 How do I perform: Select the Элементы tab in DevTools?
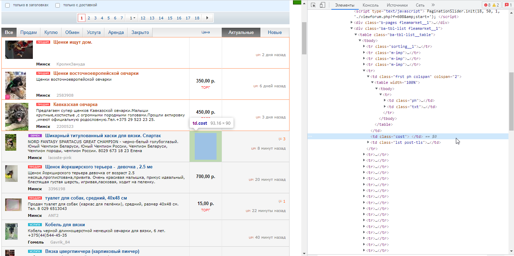click(x=345, y=5)
